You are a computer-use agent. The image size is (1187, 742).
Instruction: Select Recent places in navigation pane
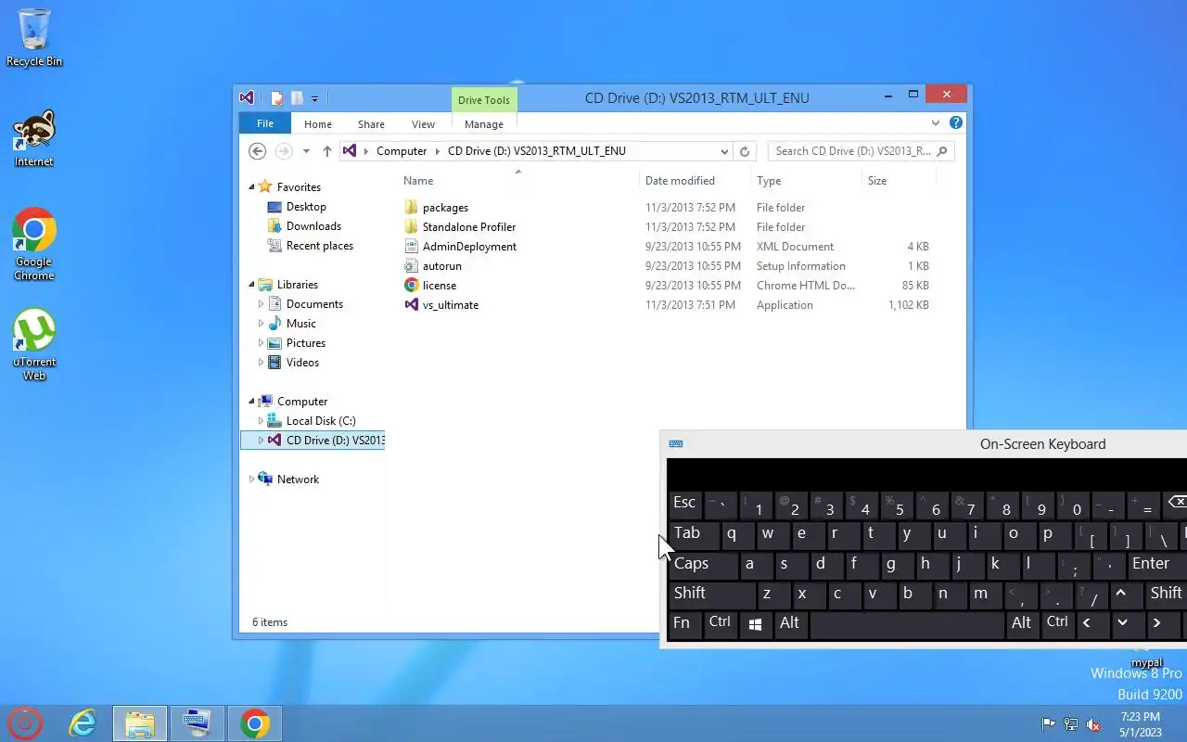[320, 246]
